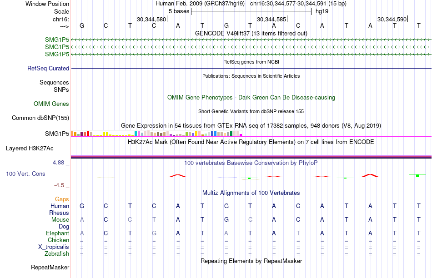Viewport: 432px width, 278px height.
Task: Click the chr16: base position label
Action: (x=61, y=19)
